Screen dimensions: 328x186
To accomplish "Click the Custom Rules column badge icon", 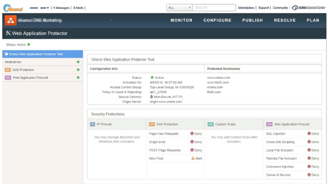I will (x=210, y=124).
